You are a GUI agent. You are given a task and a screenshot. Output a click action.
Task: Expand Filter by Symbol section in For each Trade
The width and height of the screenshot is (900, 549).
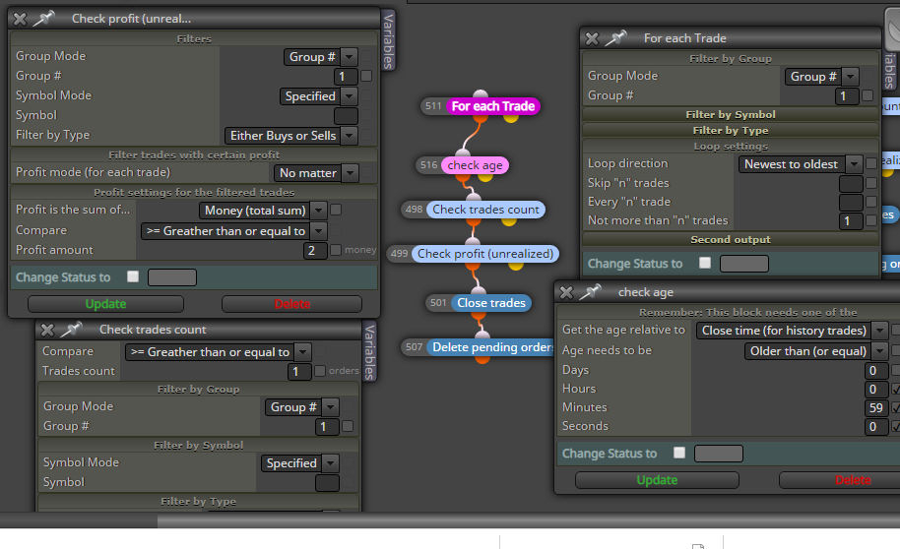pos(730,115)
